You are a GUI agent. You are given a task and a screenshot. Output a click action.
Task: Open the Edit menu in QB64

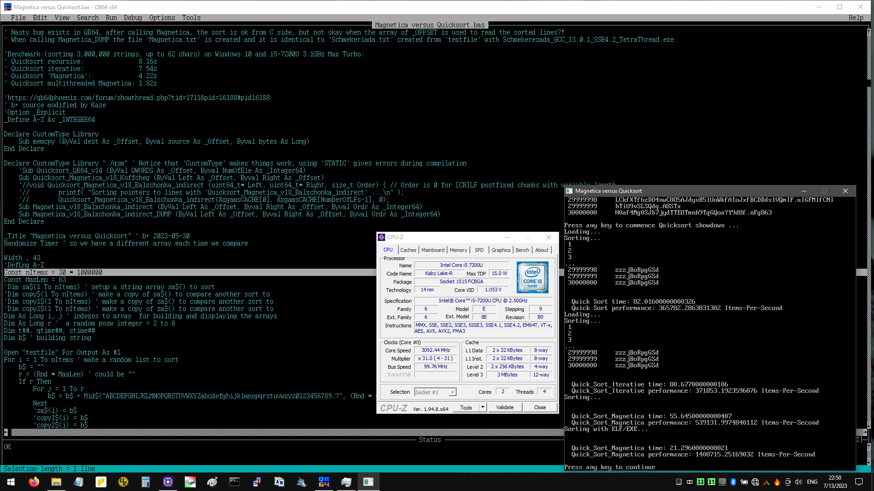(40, 18)
